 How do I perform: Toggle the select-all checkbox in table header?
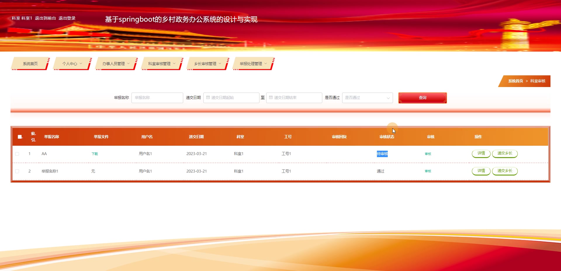coord(20,137)
